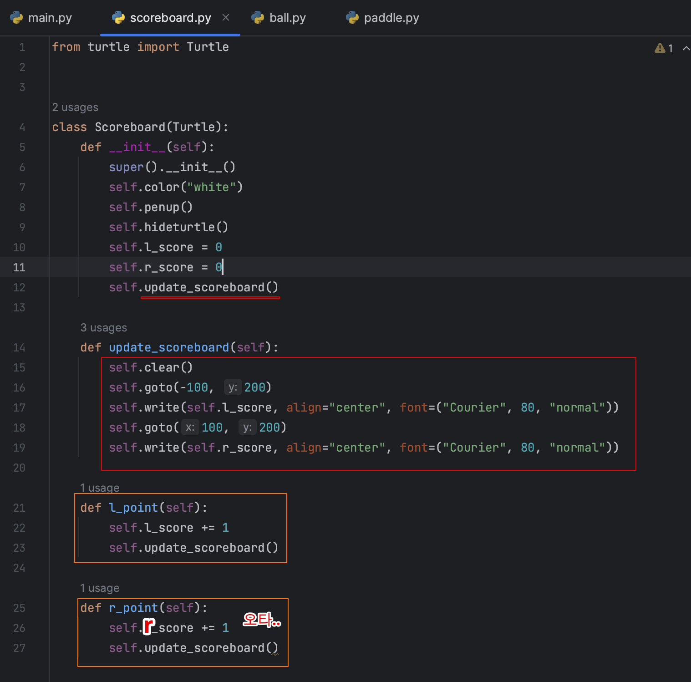This screenshot has width=691, height=682.
Task: Click 'l_point' function name on line 21
Action: click(133, 508)
